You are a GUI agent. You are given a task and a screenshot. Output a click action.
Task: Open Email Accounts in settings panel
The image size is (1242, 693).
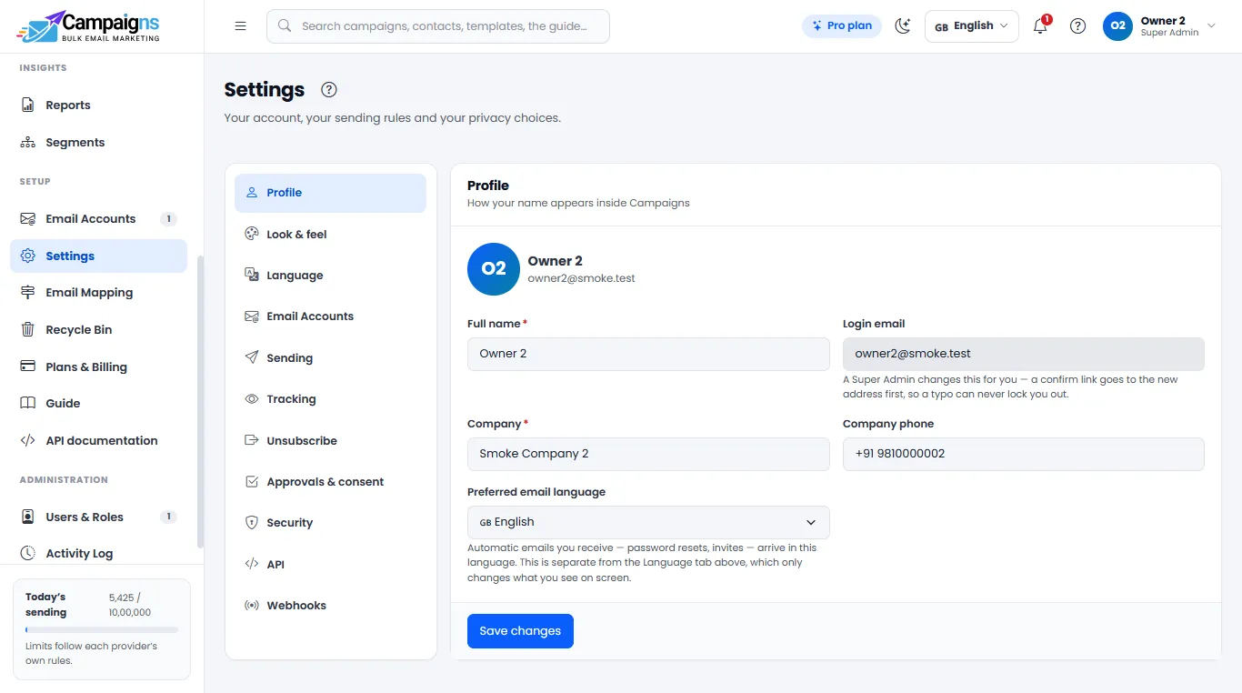pyautogui.click(x=330, y=316)
